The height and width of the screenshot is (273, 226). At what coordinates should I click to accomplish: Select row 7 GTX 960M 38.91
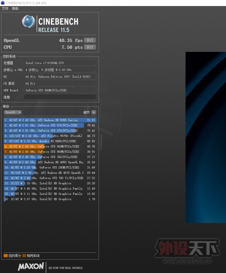(x=50, y=152)
